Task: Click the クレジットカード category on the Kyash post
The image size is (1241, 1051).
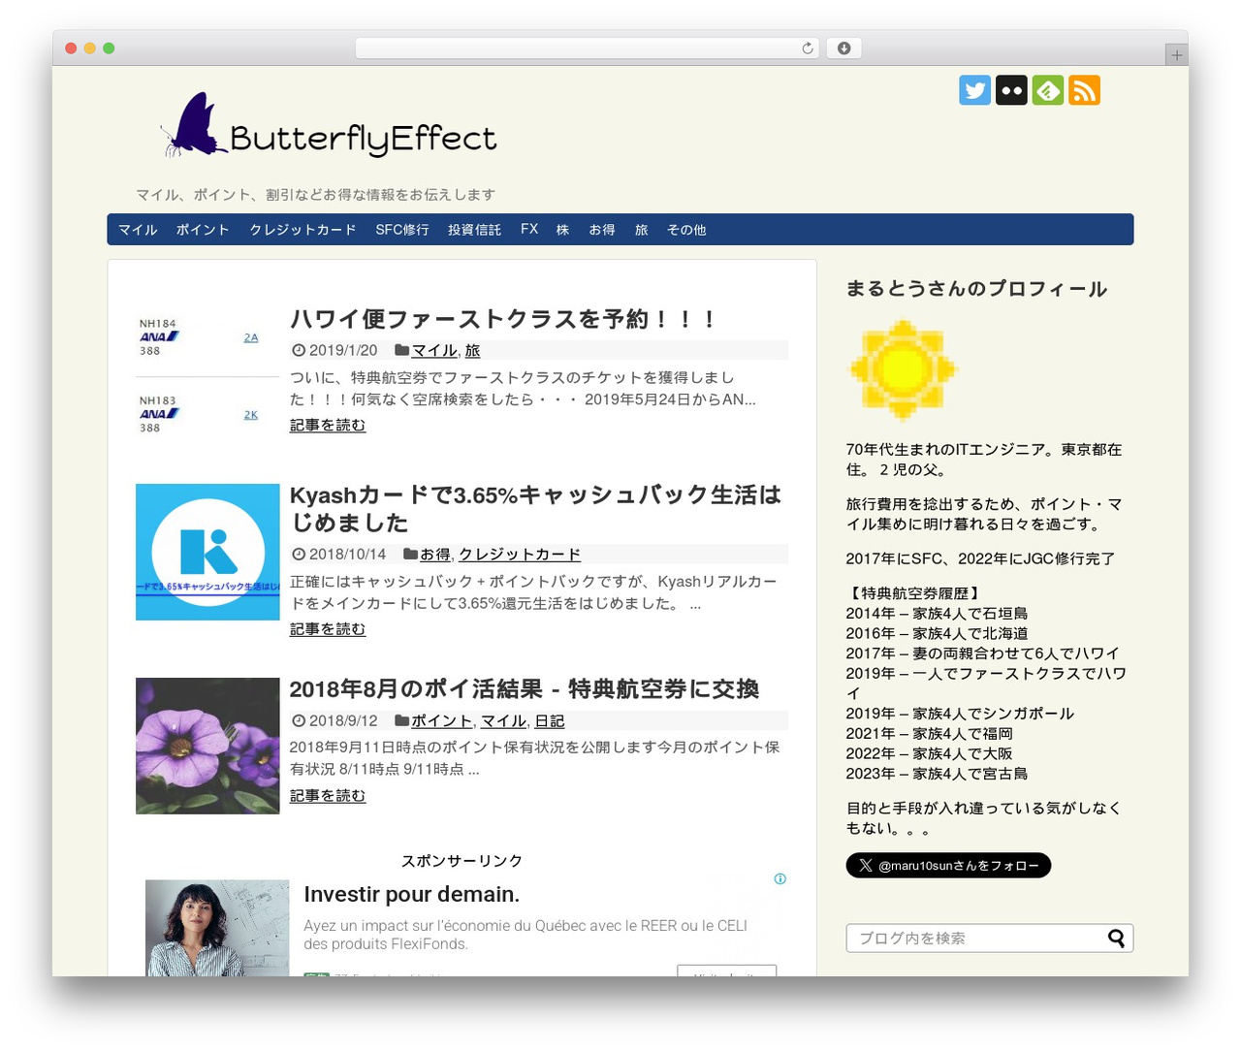Action: click(x=520, y=554)
